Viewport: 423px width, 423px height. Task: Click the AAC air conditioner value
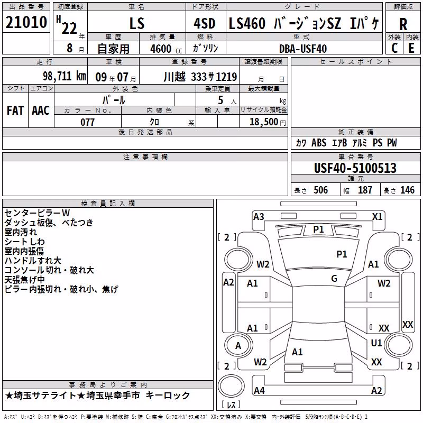(41, 111)
